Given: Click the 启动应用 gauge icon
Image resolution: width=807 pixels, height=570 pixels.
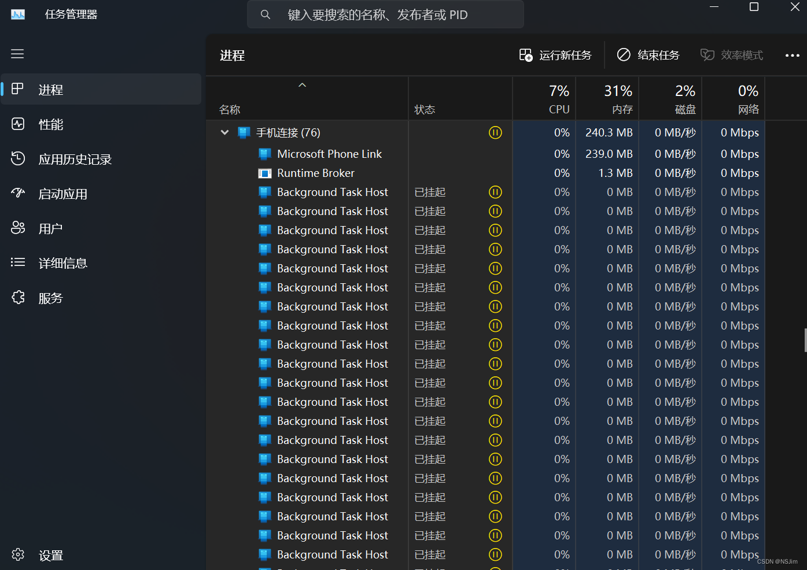Looking at the screenshot, I should point(18,193).
